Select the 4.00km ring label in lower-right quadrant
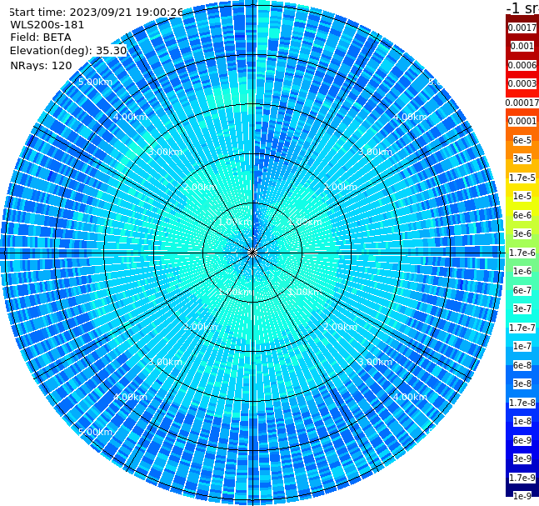539x506 pixels. 410,397
